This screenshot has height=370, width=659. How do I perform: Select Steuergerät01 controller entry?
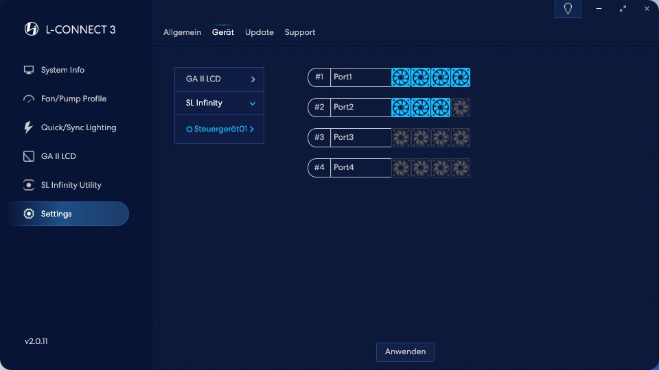[x=219, y=129]
